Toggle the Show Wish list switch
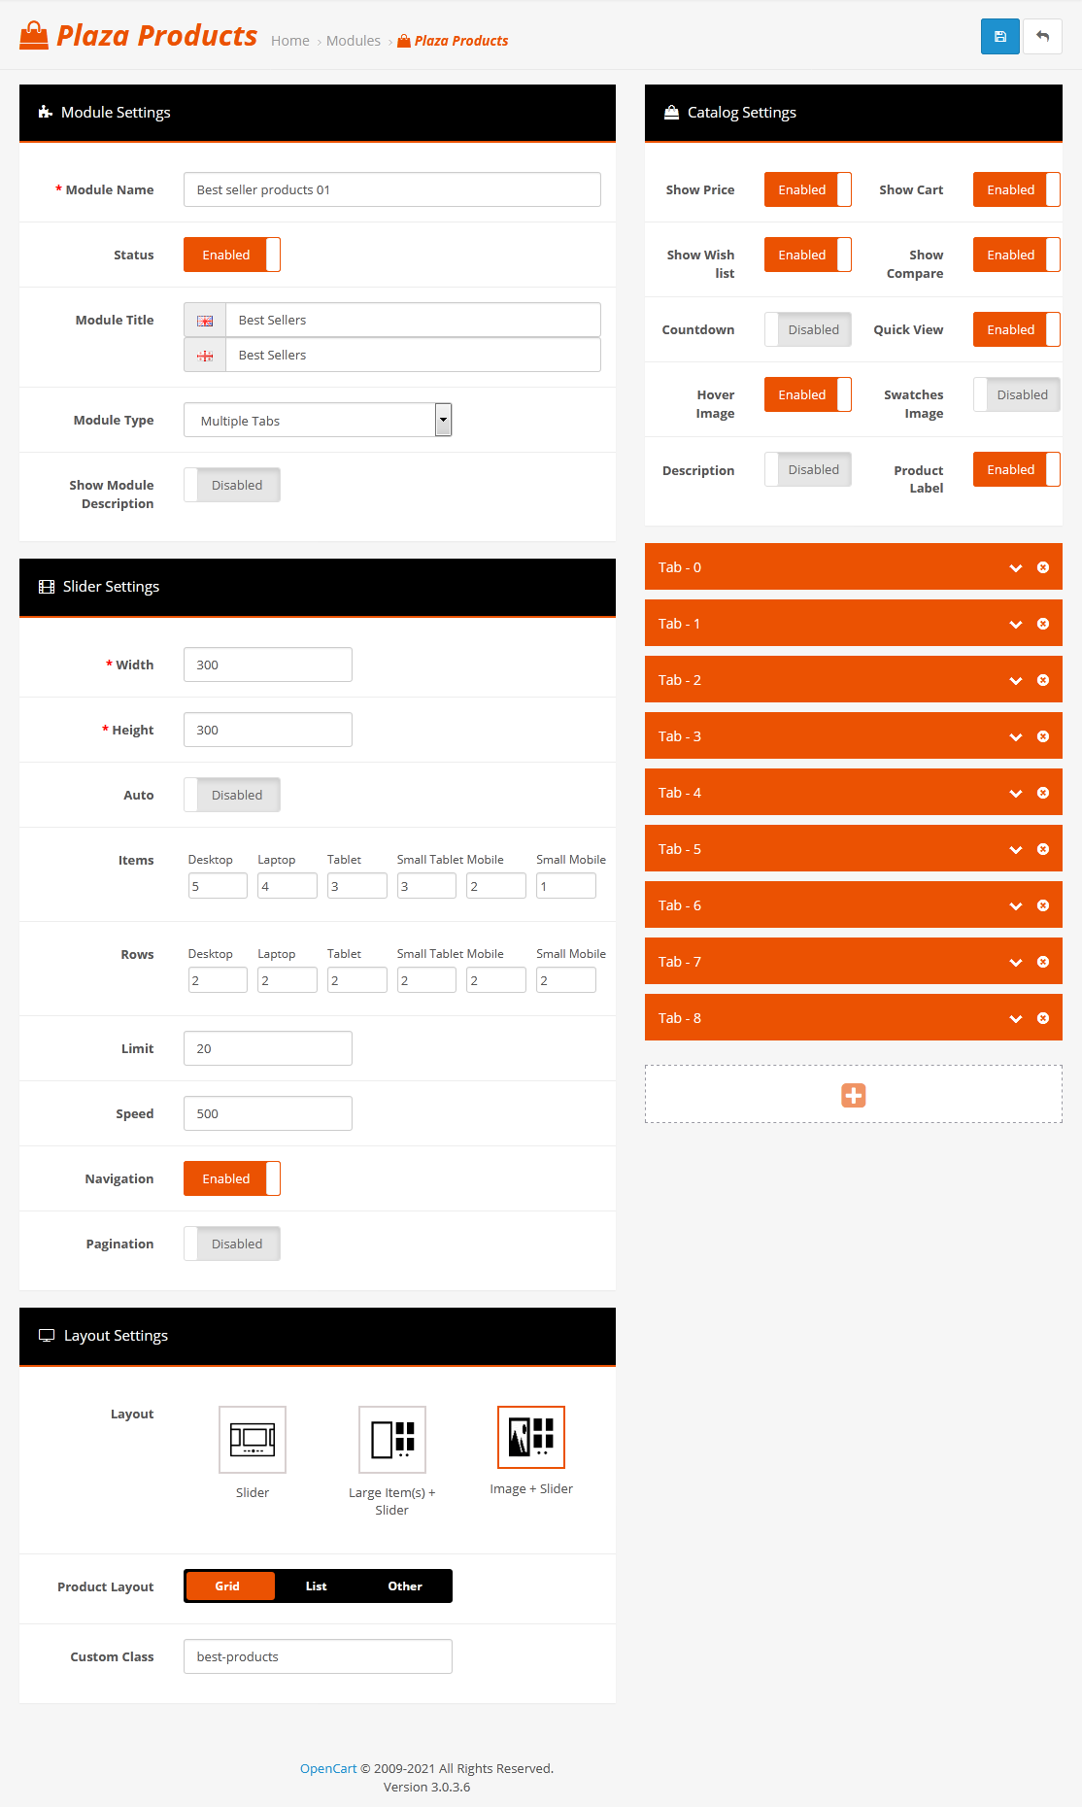The width and height of the screenshot is (1082, 1807). coord(808,255)
